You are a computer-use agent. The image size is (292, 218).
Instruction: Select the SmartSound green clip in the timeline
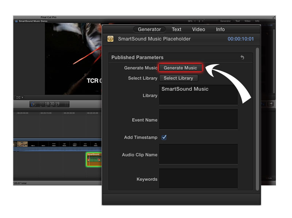tap(94, 160)
